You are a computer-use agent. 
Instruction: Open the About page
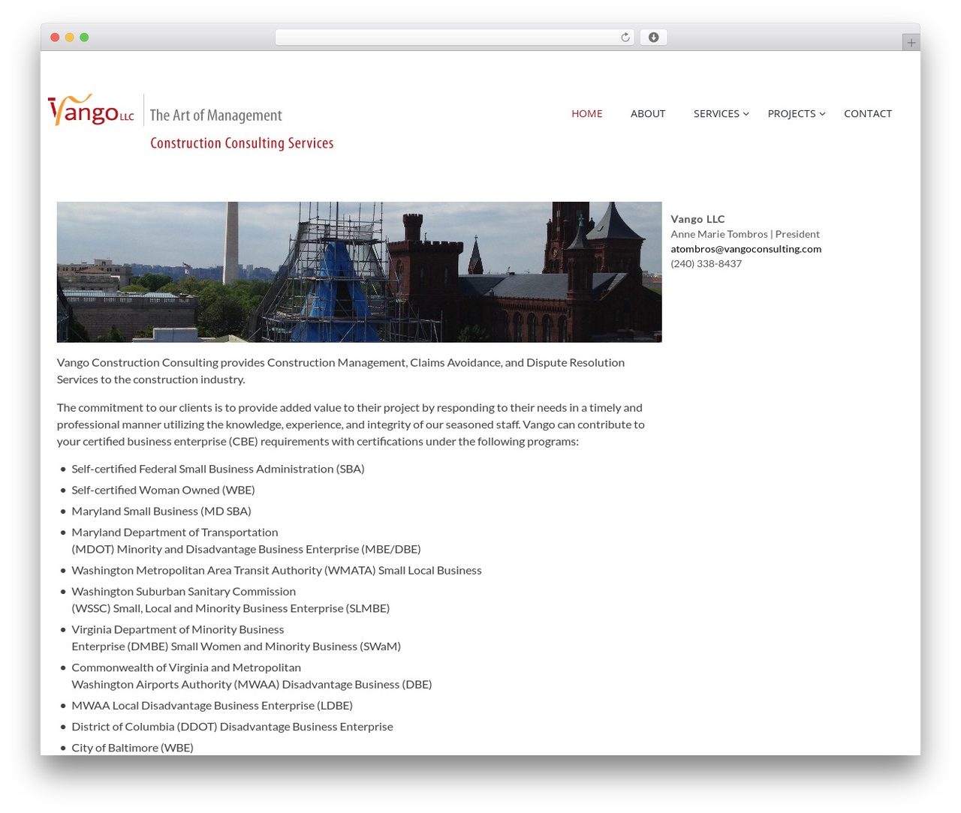648,113
